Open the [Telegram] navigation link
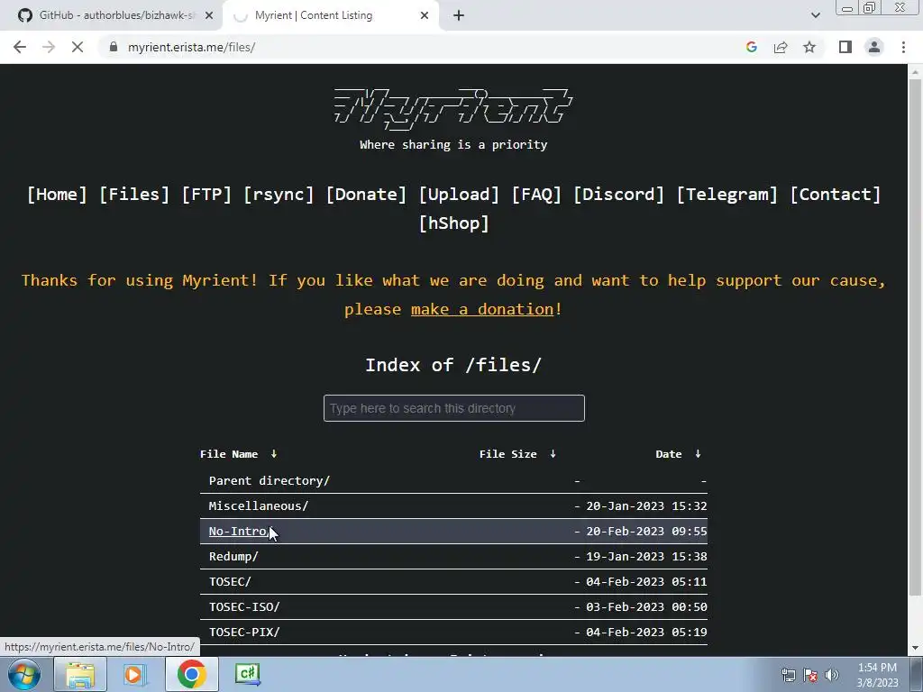 [727, 195]
